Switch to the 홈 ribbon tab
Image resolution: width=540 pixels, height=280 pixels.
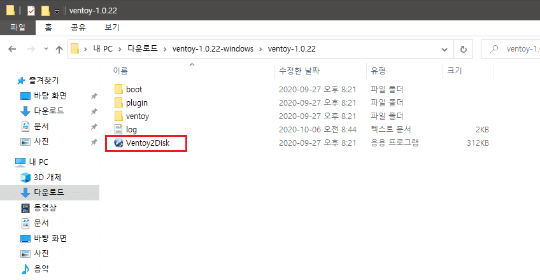[x=48, y=27]
